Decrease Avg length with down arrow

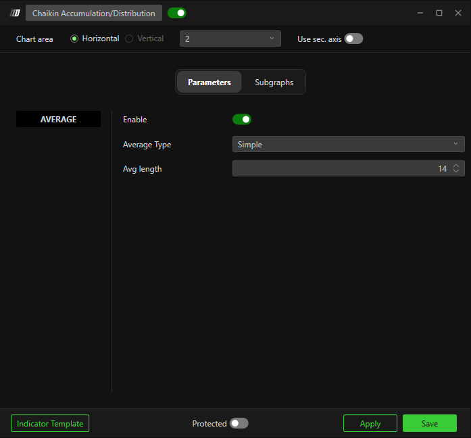456,171
